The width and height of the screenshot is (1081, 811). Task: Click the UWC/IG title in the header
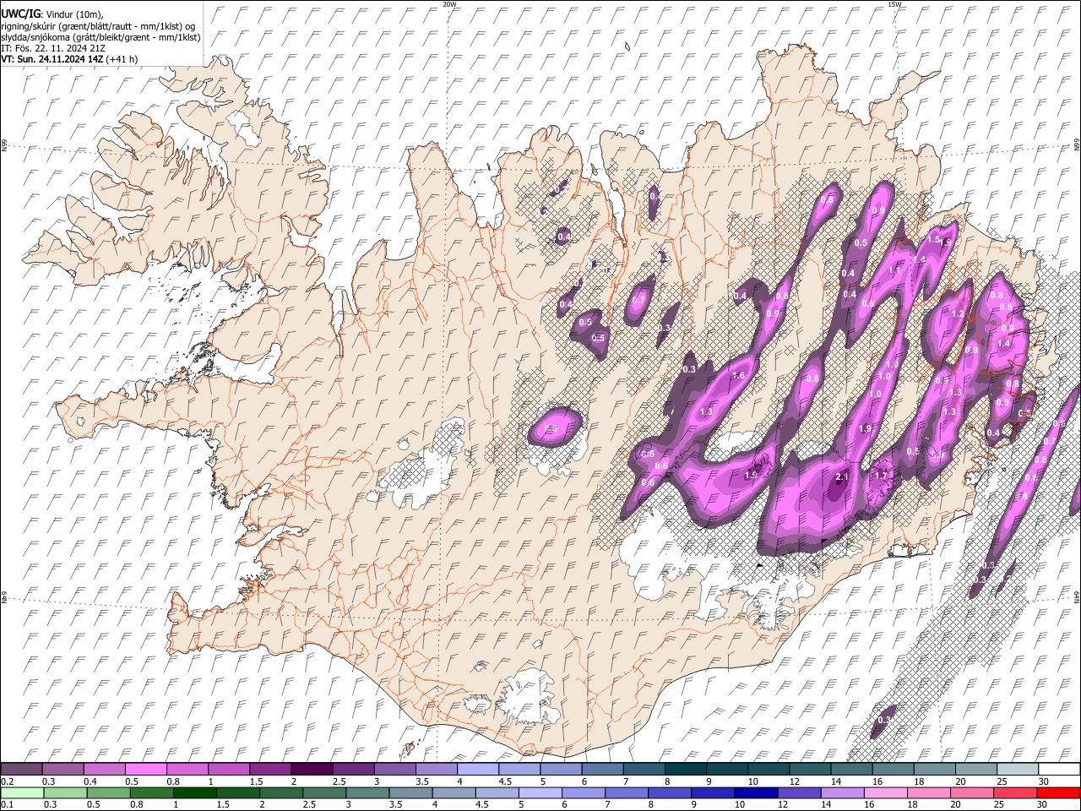pyautogui.click(x=20, y=14)
